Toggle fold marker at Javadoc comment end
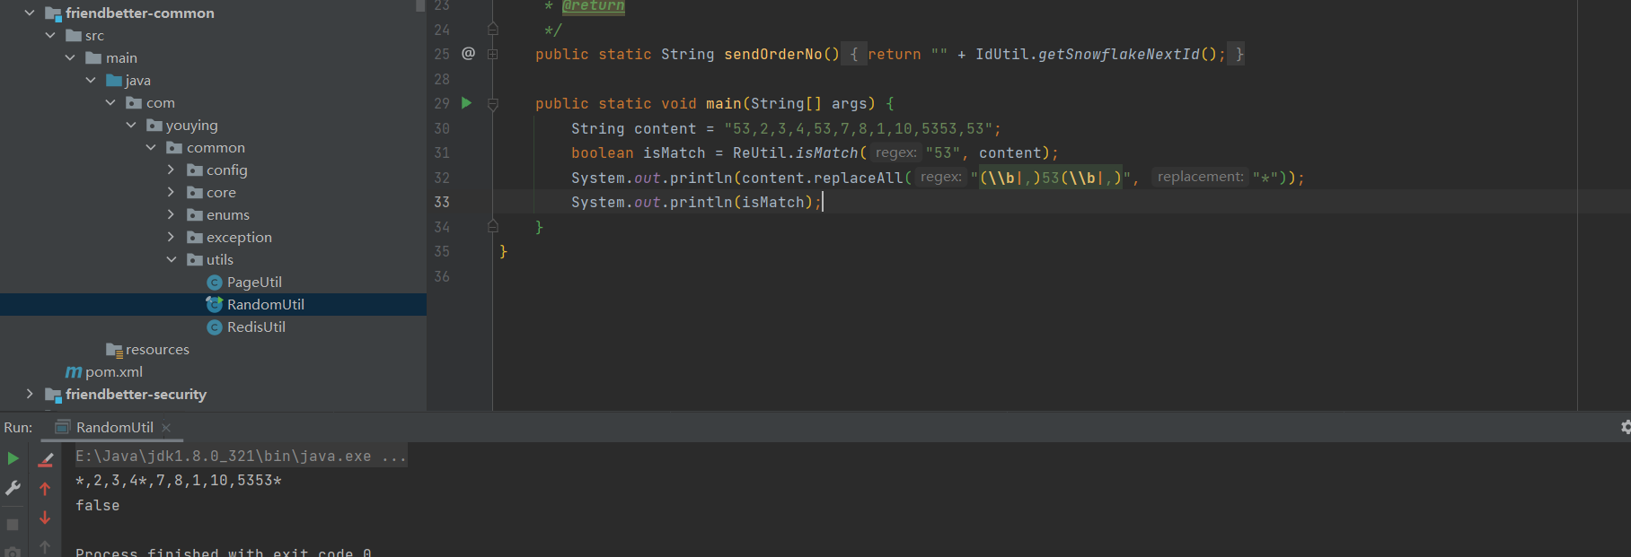 tap(492, 30)
